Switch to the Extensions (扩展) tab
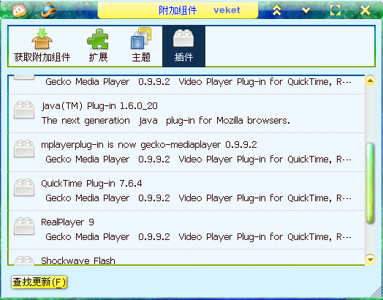383x300 pixels. (x=98, y=45)
